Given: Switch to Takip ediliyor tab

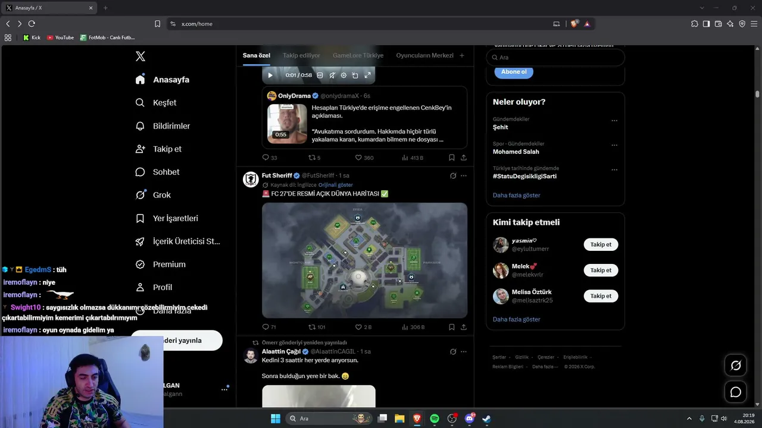Looking at the screenshot, I should (301, 55).
